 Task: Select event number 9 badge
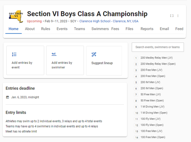click(136, 107)
